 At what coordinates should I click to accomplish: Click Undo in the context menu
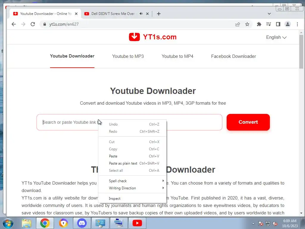coord(133,124)
